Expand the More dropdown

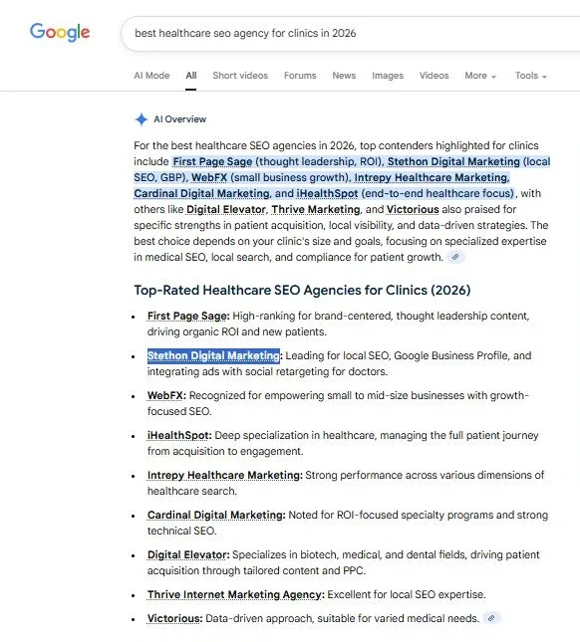coord(480,76)
